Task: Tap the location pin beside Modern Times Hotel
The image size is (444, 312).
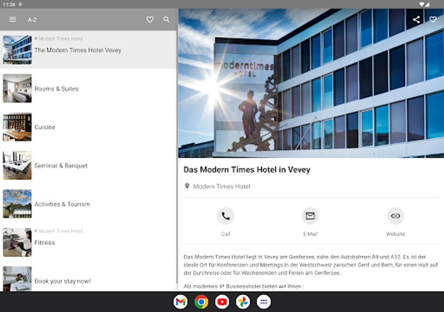Action: 187,186
